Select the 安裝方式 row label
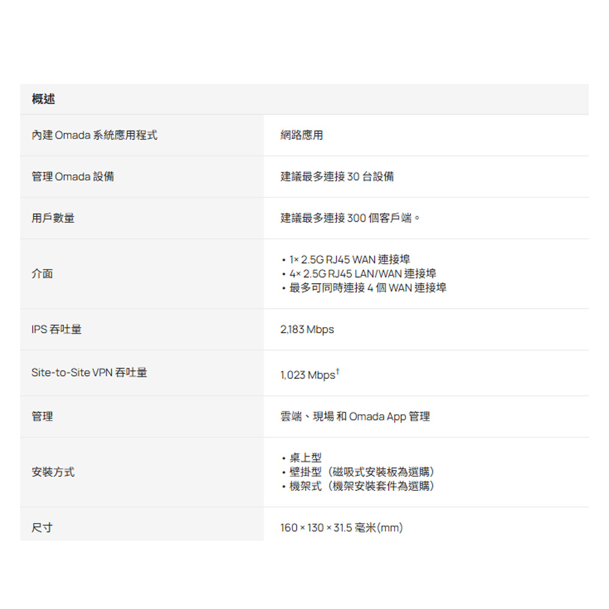Image resolution: width=609 pixels, height=609 pixels. (x=53, y=473)
